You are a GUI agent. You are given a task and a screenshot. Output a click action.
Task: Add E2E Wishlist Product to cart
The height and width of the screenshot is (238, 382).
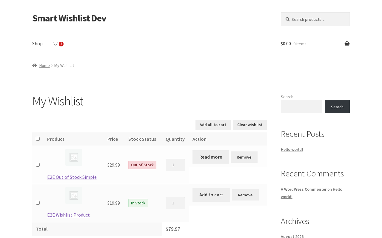coord(211,195)
